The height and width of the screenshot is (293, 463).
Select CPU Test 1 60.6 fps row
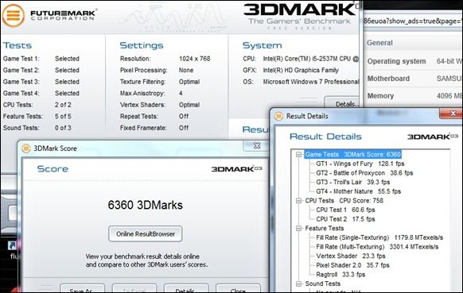point(345,210)
